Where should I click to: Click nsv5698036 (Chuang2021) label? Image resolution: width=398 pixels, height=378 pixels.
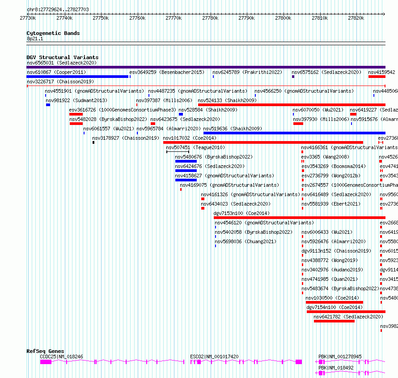pyautogui.click(x=246, y=241)
